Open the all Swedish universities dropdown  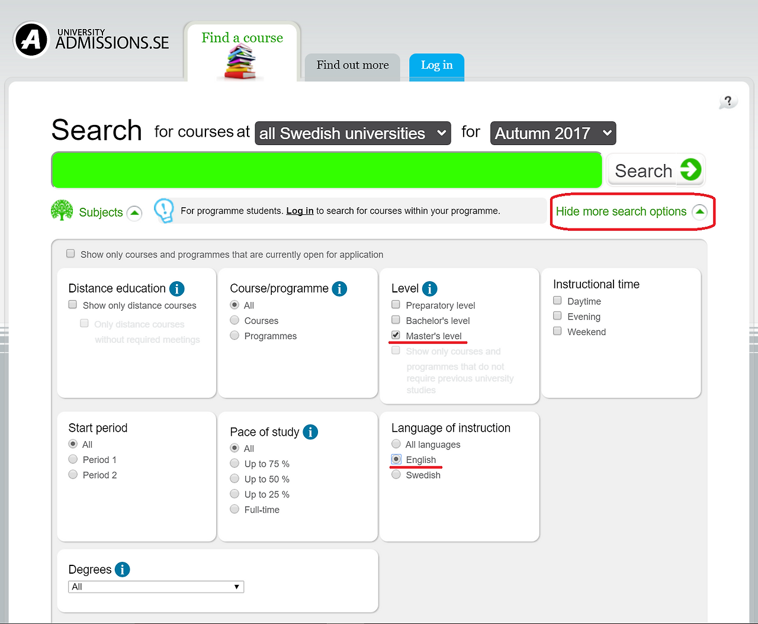(x=353, y=133)
